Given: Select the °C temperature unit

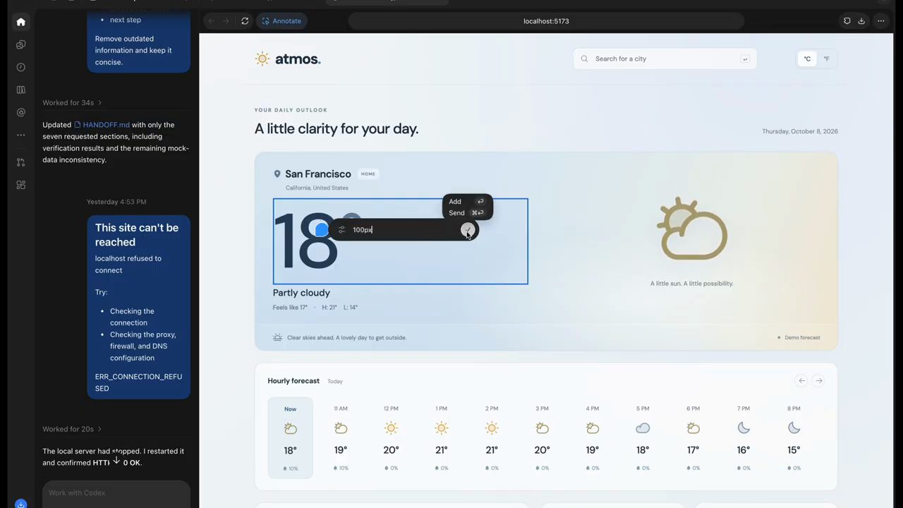Looking at the screenshot, I should [x=807, y=59].
